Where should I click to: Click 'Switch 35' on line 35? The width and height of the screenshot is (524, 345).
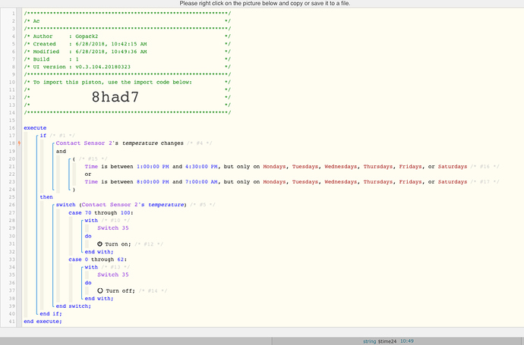113,274
